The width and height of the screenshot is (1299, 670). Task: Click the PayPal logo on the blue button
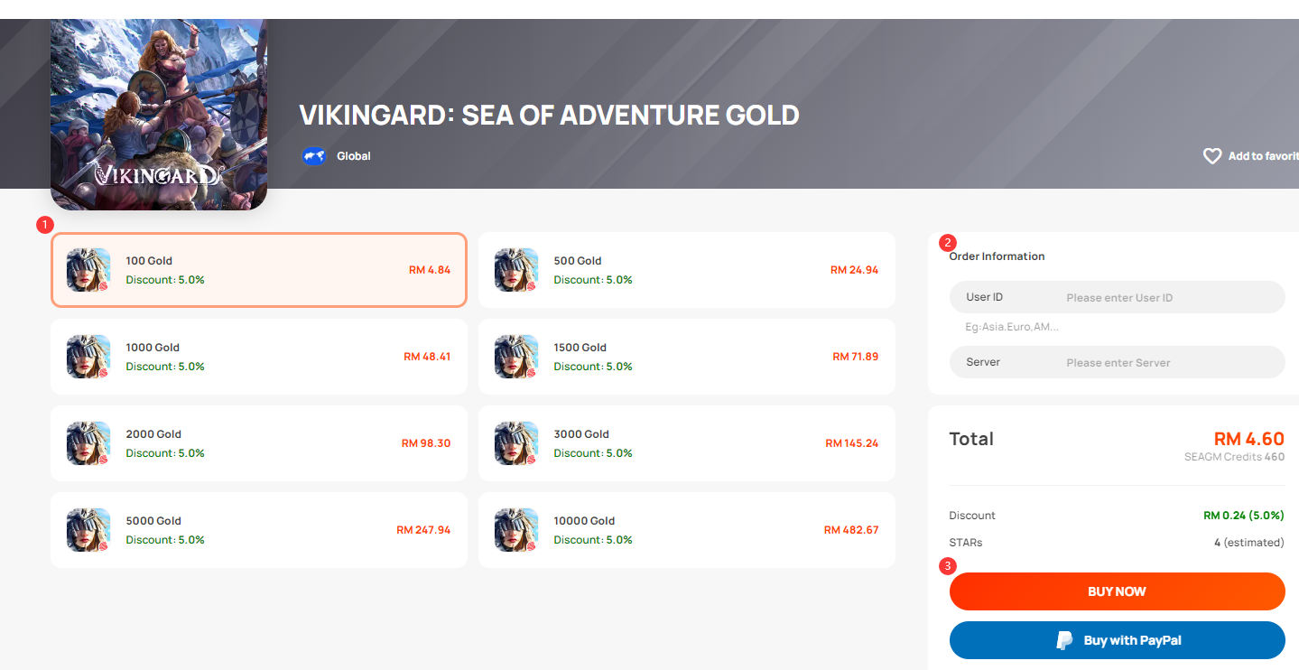click(x=1065, y=640)
